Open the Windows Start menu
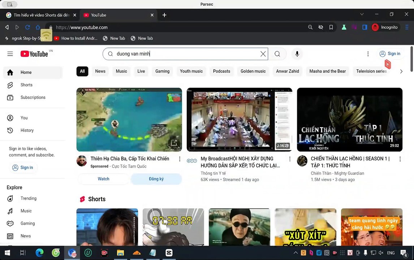Screen dimensions: 414x260 (x=7, y=253)
